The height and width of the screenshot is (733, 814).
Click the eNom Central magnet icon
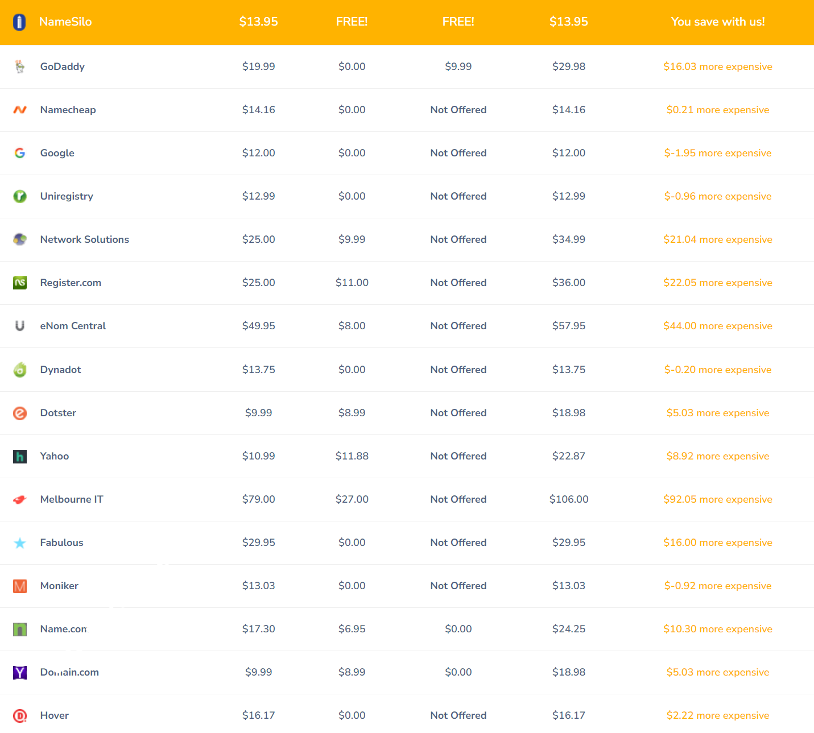20,326
